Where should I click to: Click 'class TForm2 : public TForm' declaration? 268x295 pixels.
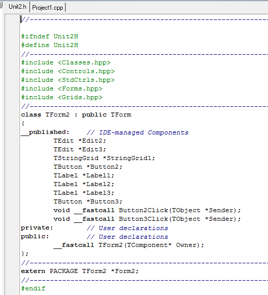[76, 115]
